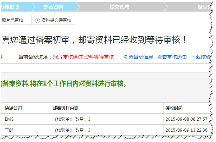
Task: Select the 办理拍照 progress step
Action: [x=14, y=7]
